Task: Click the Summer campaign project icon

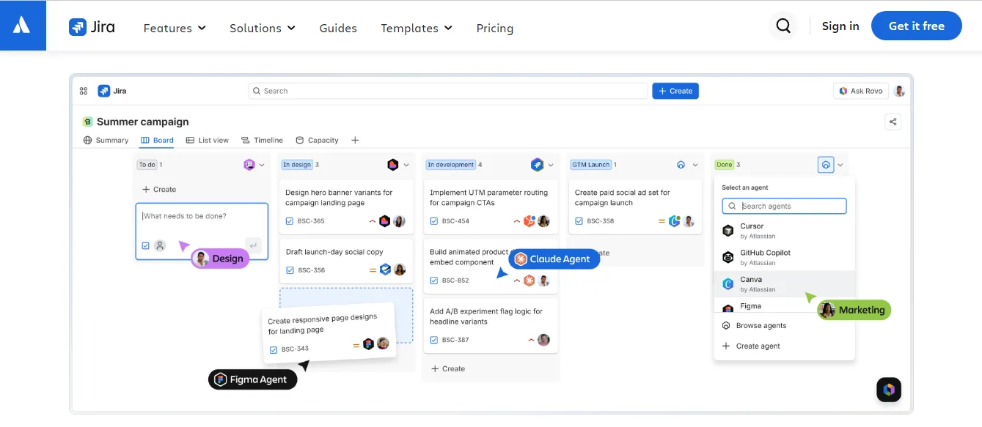Action: click(x=87, y=122)
